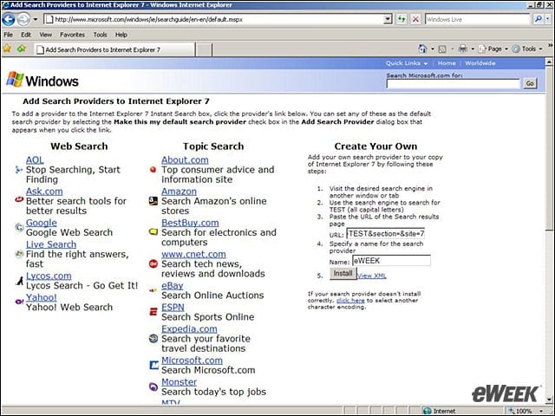Click the Windows Live search box
555x416 pixels.
pyautogui.click(x=477, y=19)
